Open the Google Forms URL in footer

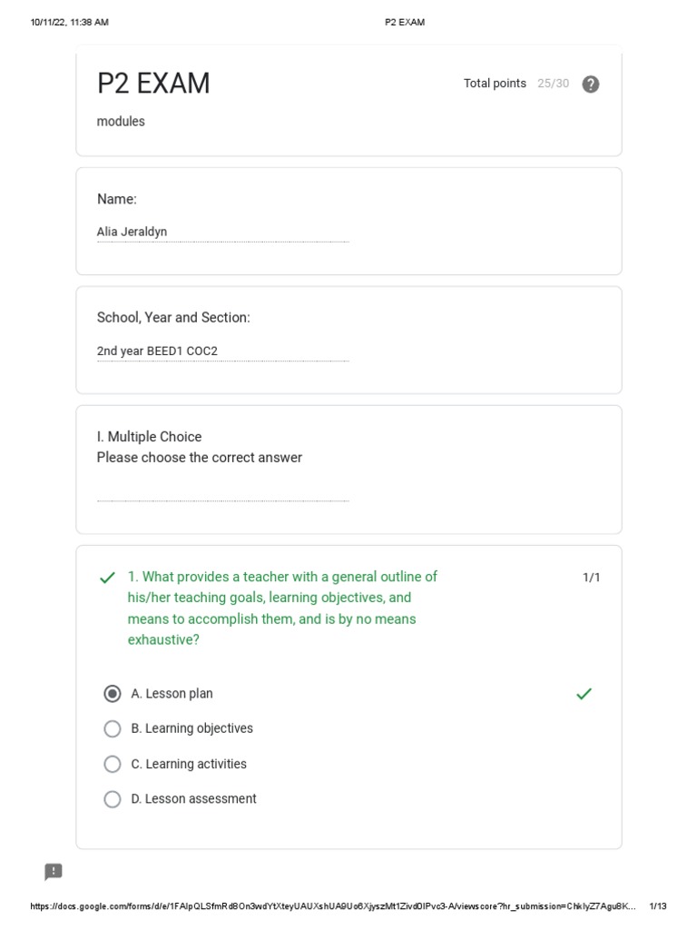(332, 906)
